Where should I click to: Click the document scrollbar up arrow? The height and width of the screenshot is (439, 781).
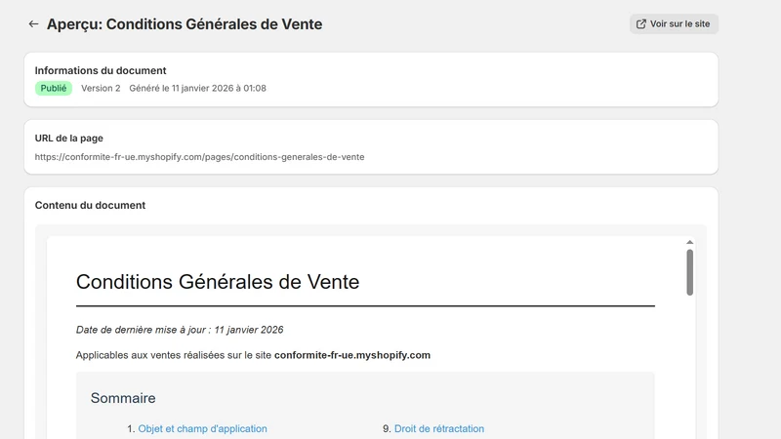(x=689, y=242)
